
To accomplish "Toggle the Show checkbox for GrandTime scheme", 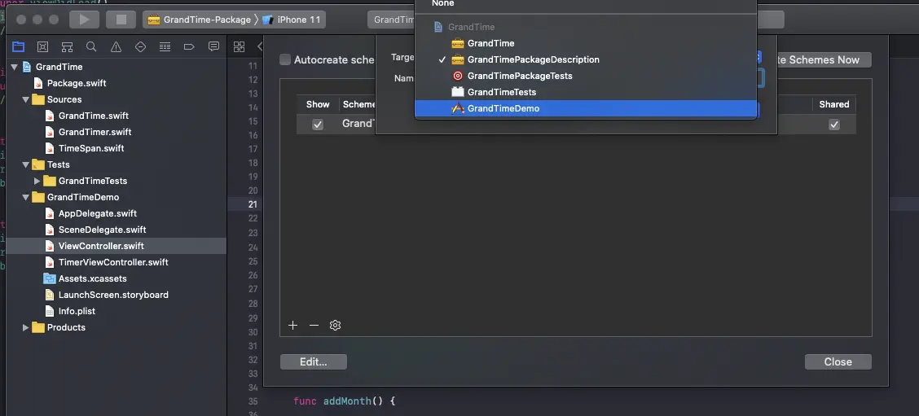I will 318,125.
